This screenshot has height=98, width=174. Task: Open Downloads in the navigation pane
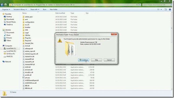click(10, 19)
